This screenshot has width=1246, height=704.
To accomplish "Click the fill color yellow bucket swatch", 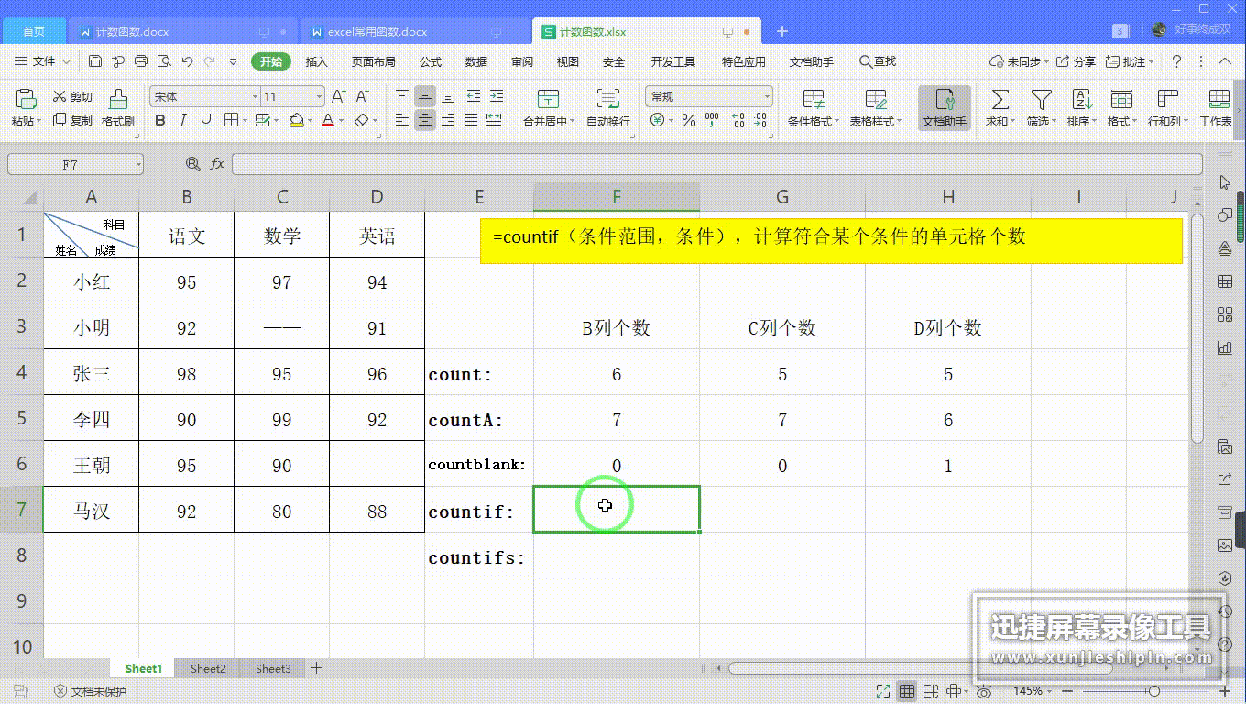I will [x=296, y=120].
